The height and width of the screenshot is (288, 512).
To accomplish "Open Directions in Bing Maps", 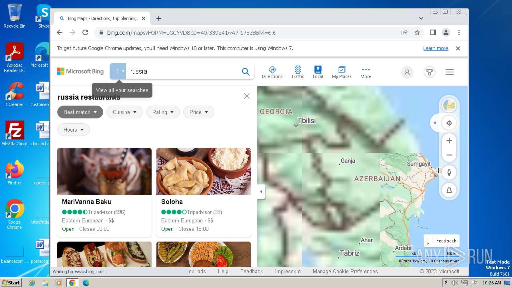I will [x=272, y=72].
